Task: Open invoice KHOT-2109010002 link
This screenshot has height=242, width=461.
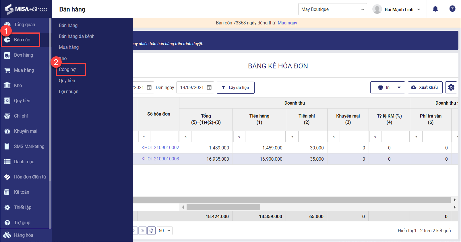Action: [x=160, y=147]
